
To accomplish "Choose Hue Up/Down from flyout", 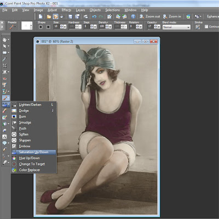I will (33, 158).
